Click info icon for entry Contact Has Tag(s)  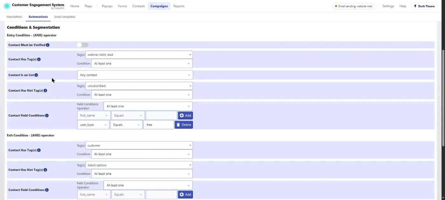pyautogui.click(x=39, y=59)
